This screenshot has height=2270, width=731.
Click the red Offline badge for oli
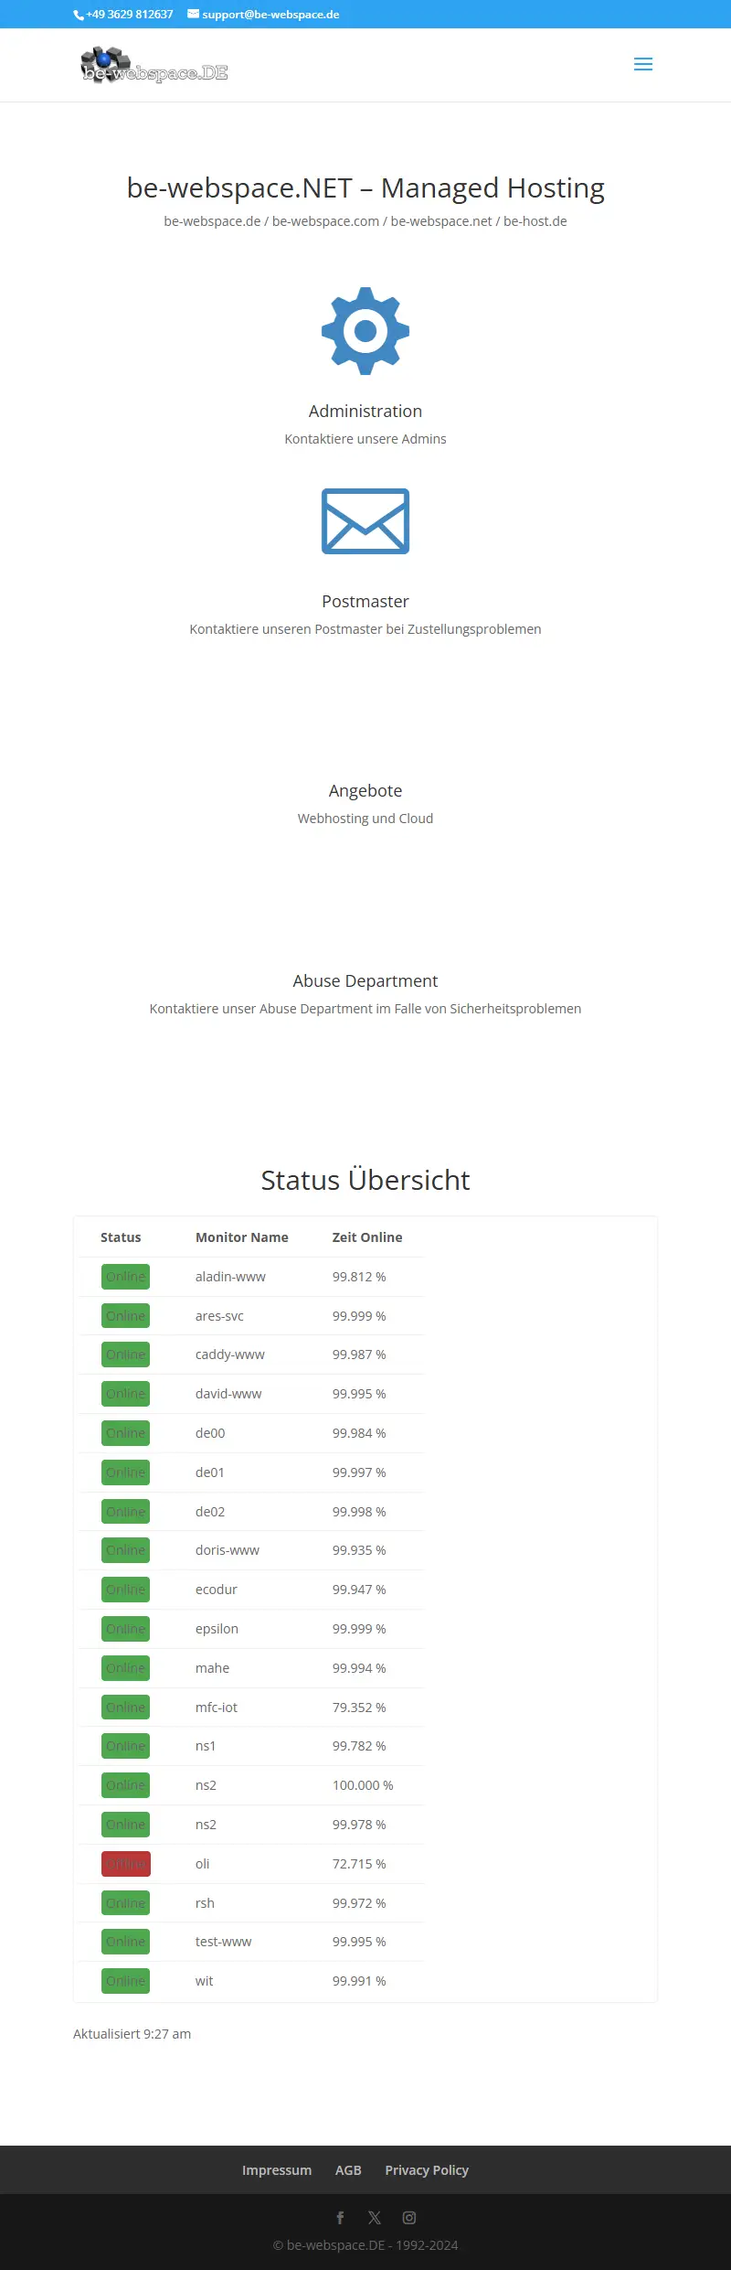125,1864
